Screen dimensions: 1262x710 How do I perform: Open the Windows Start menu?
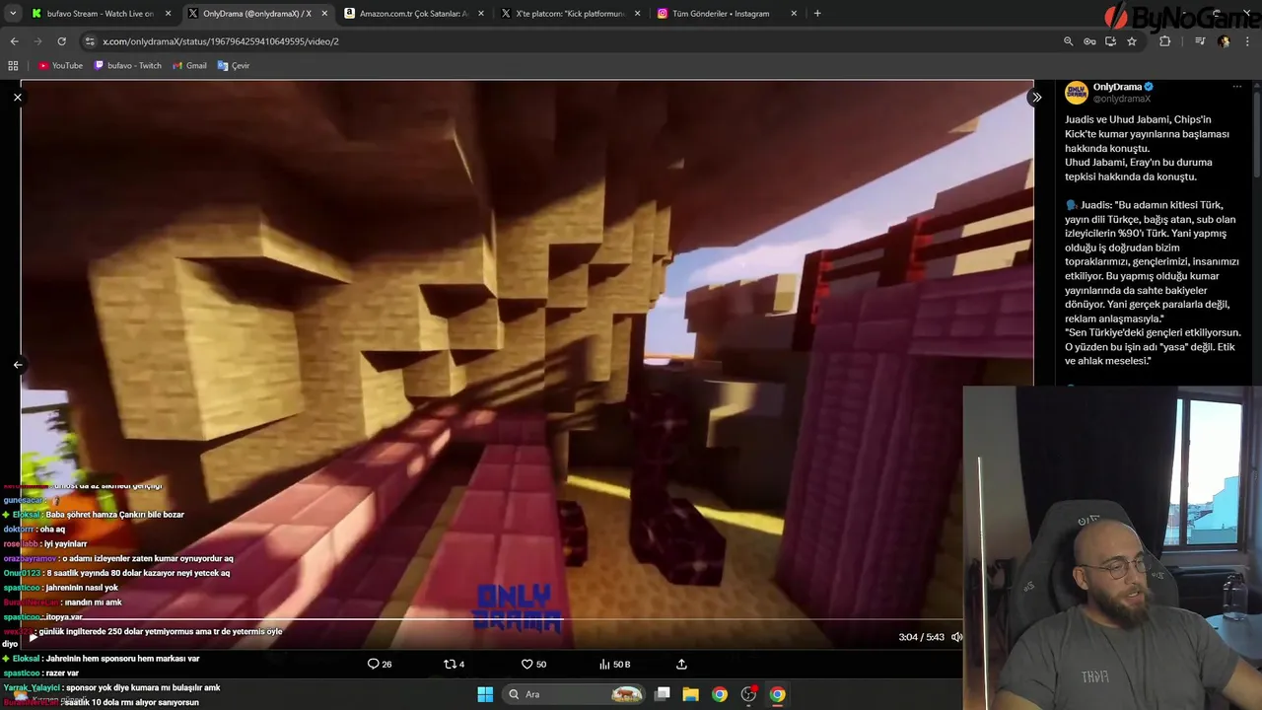[485, 694]
